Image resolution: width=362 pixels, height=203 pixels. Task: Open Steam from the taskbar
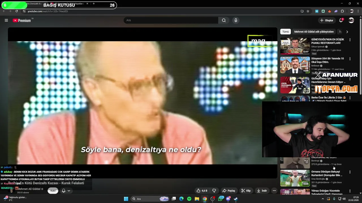236,199
